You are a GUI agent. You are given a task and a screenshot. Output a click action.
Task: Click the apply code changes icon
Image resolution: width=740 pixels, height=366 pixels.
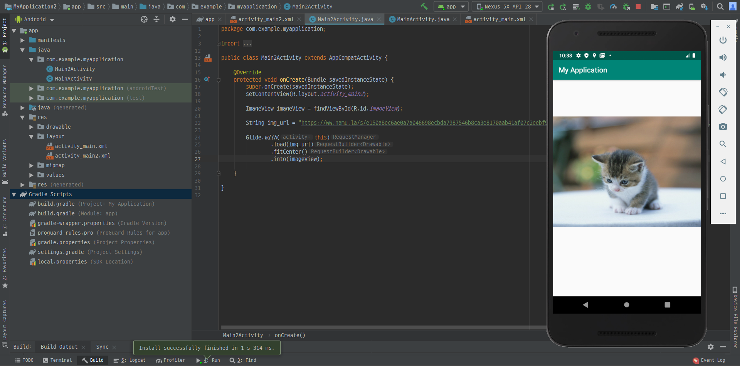point(576,7)
